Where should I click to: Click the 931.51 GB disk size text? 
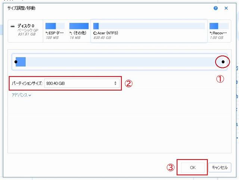(27, 34)
